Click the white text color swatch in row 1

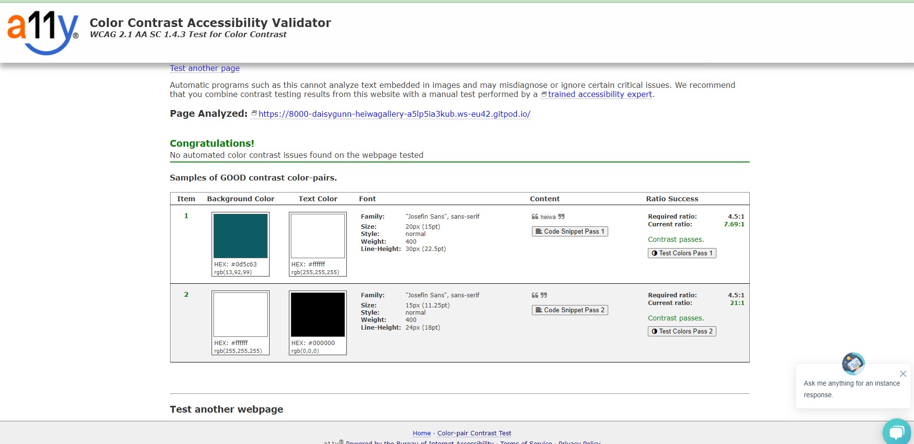pyautogui.click(x=318, y=236)
